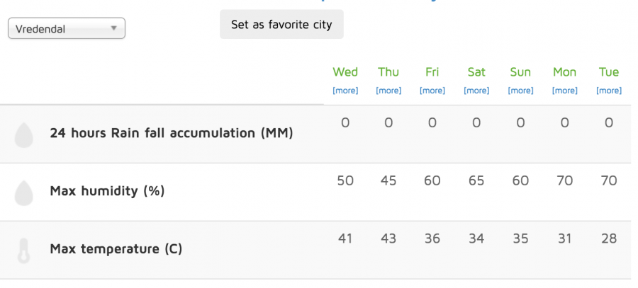The height and width of the screenshot is (288, 638).
Task: Open more details for Fri
Action: [432, 90]
